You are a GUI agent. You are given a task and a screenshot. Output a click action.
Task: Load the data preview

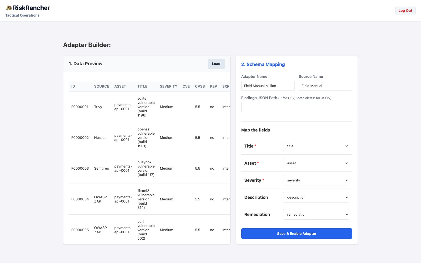pos(216,64)
